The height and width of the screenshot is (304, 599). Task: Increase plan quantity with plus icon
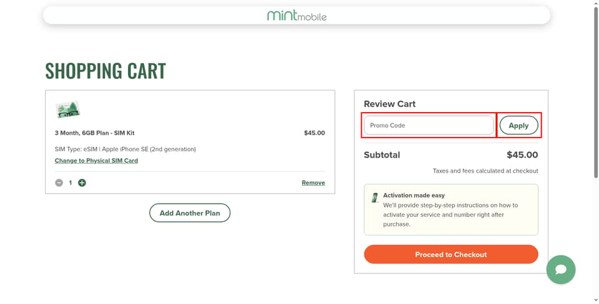tap(82, 183)
